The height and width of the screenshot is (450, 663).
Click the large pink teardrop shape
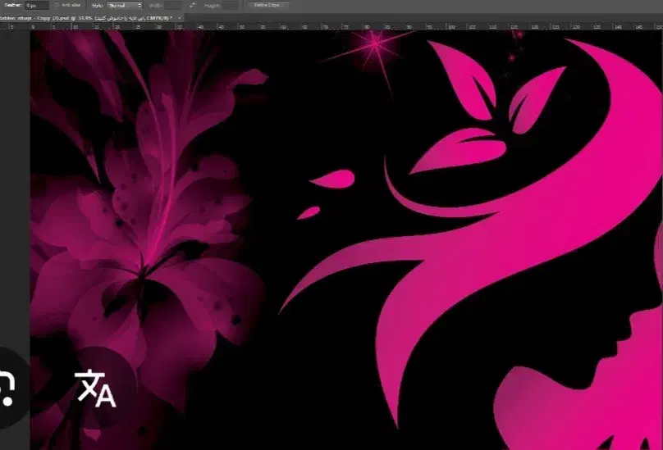pyautogui.click(x=331, y=178)
